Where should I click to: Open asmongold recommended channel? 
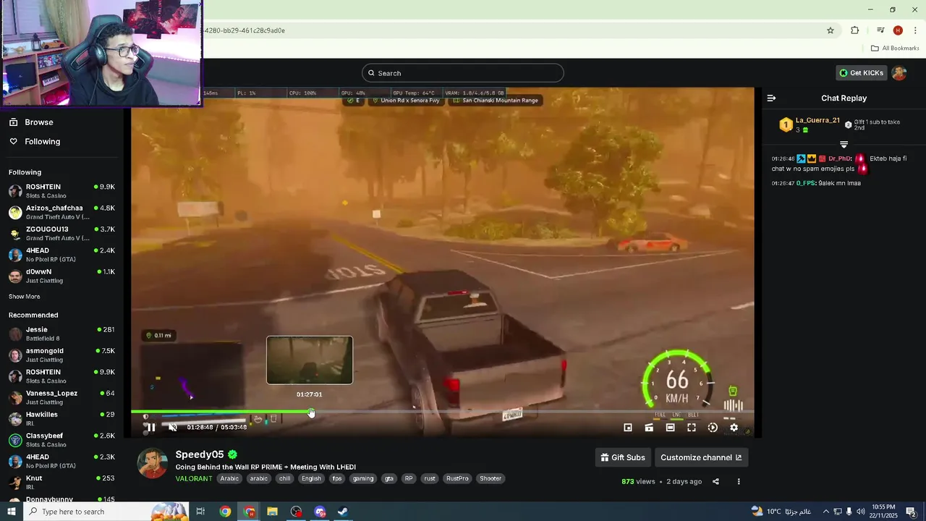click(x=61, y=355)
